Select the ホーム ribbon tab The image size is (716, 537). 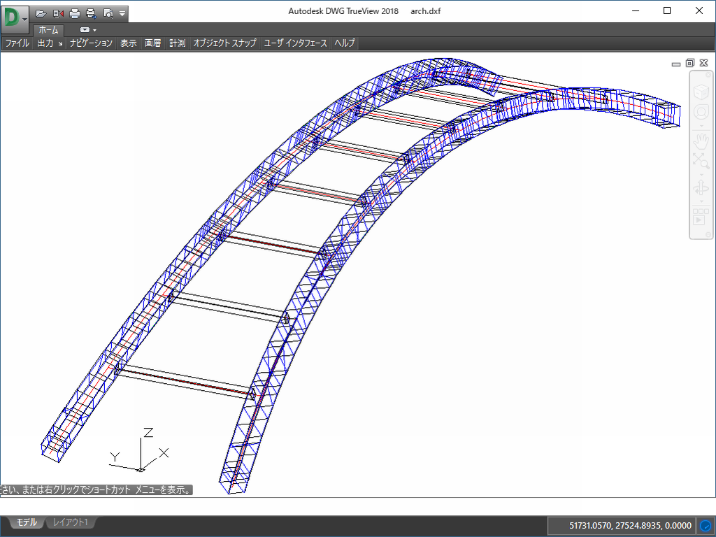[x=48, y=30]
